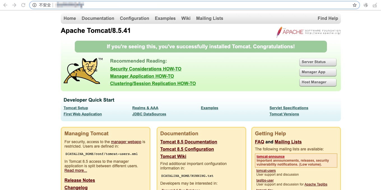The height and width of the screenshot is (190, 381).
Task: Click the $CATALINA_HOME/conf/tomcat-users.xml path text
Action: pos(101,154)
